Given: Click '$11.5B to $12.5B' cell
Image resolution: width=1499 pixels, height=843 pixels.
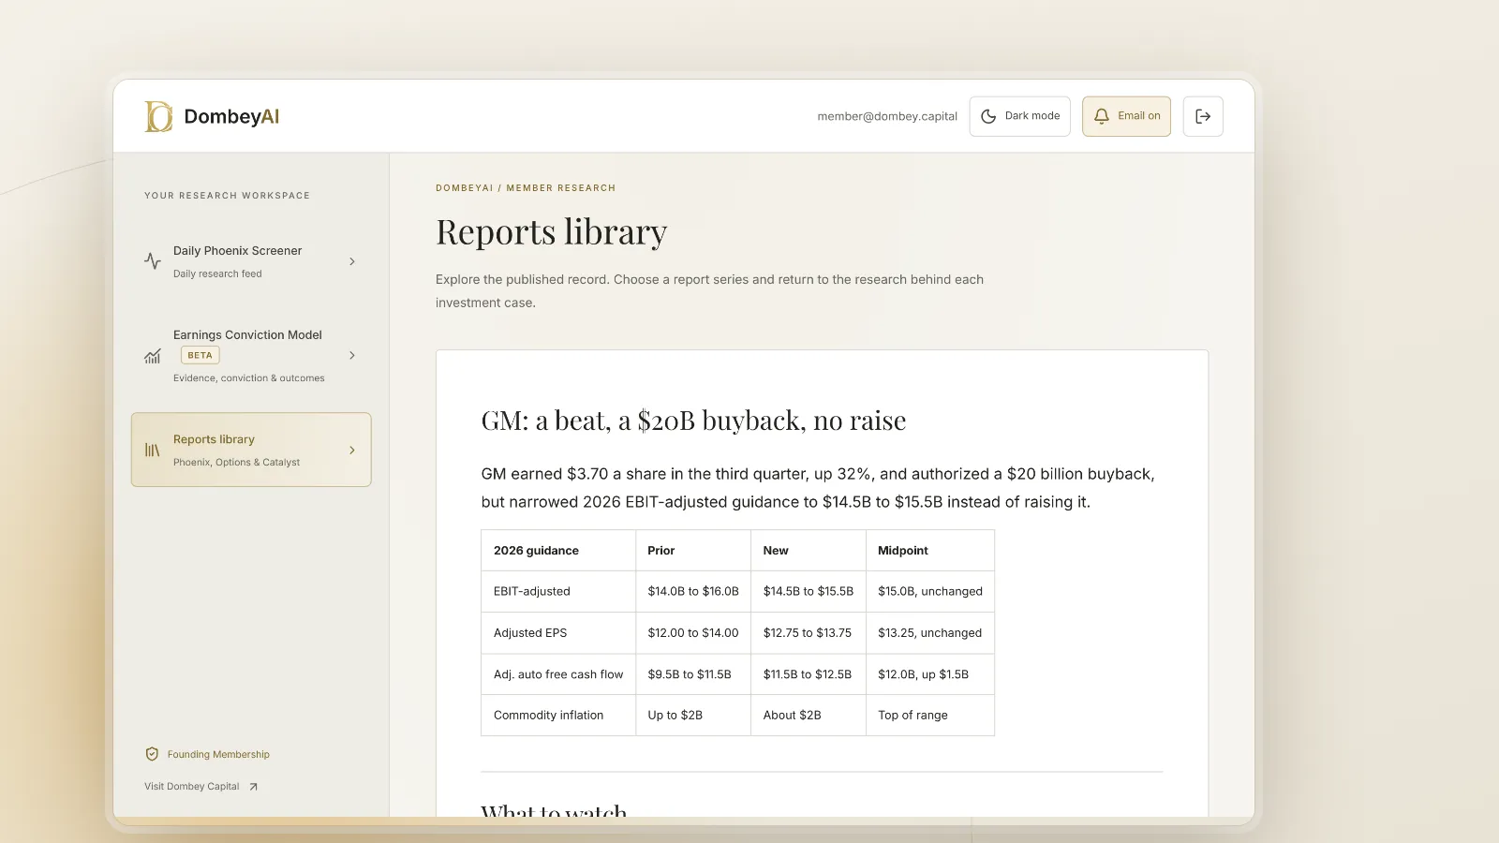Looking at the screenshot, I should click(808, 674).
